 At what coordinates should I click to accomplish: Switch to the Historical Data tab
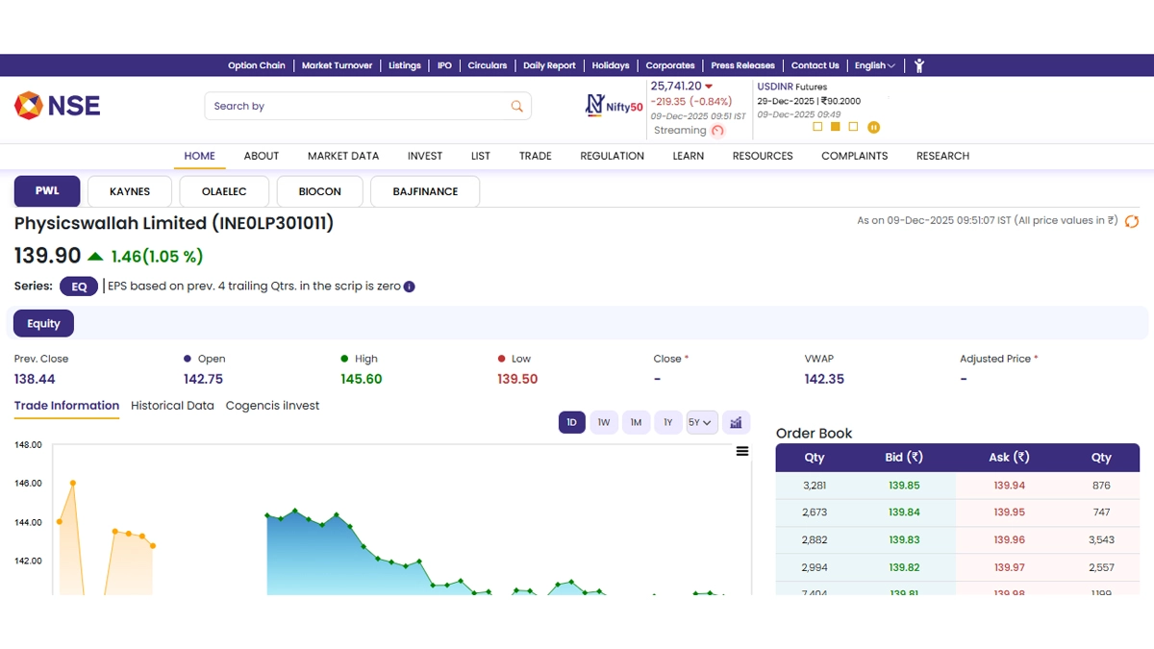172,406
